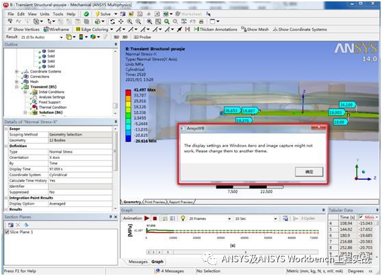Click the green checkmark icon in top toolbar
The image size is (382, 276).
tap(86, 14)
